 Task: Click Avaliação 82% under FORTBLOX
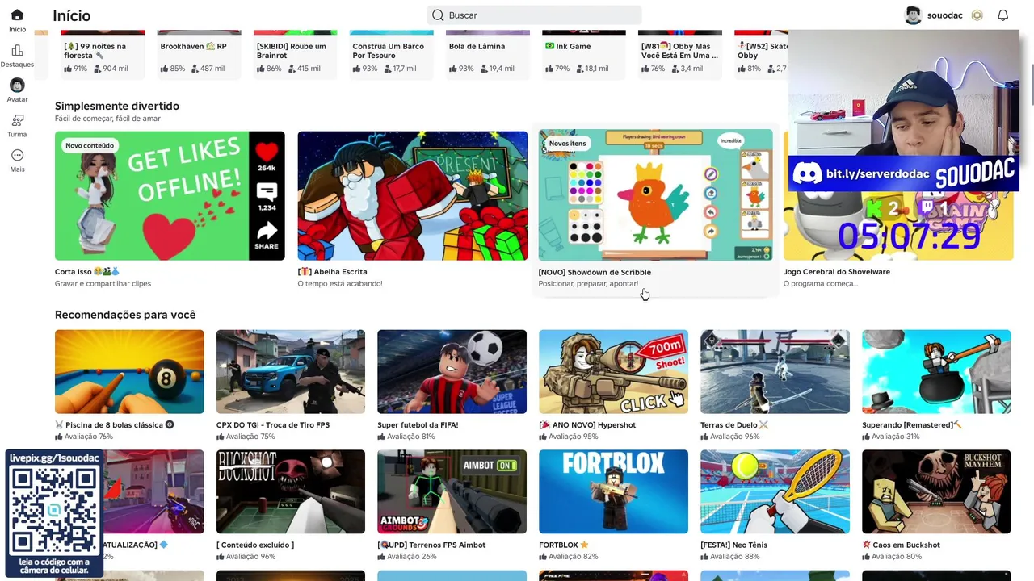click(569, 557)
